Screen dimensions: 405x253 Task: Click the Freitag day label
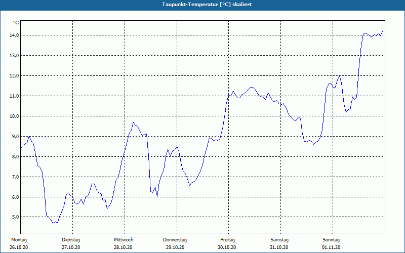(x=227, y=240)
